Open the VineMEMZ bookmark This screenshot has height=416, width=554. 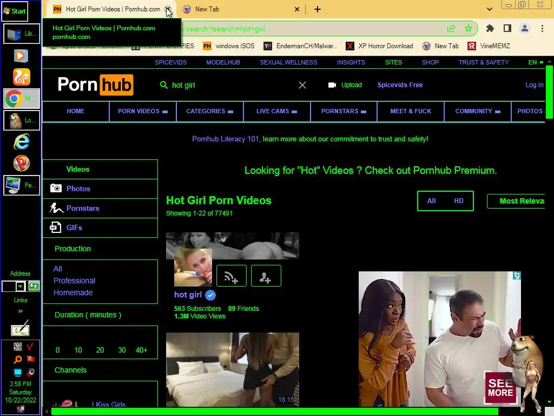489,46
